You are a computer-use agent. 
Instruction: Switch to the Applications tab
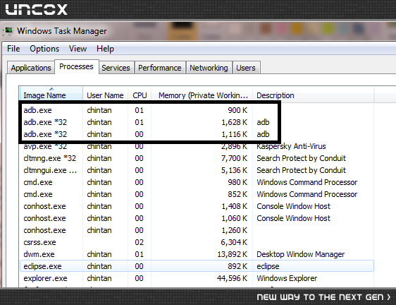31,68
